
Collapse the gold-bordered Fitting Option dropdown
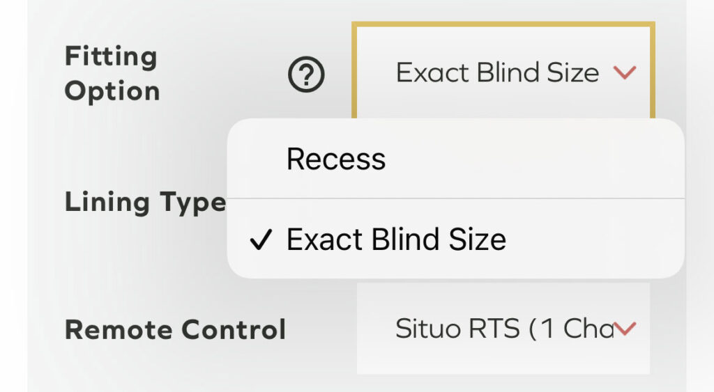(502, 72)
